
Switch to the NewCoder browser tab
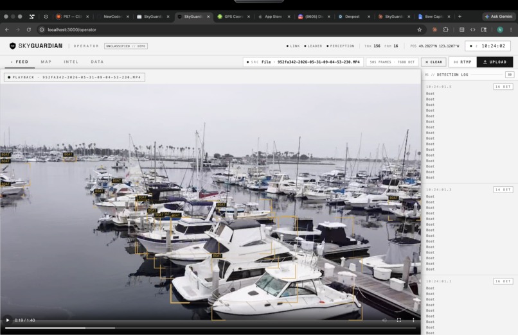(x=113, y=17)
